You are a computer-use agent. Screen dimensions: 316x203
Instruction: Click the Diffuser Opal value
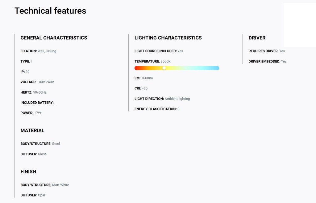click(x=41, y=195)
